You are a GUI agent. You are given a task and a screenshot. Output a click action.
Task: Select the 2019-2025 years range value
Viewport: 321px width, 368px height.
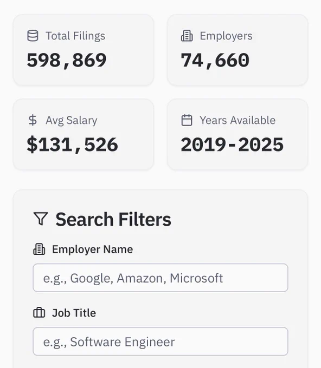click(232, 144)
